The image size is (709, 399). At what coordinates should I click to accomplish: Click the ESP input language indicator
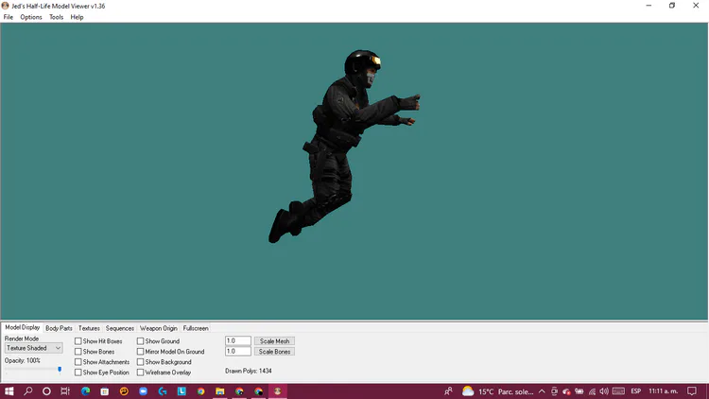tap(636, 391)
